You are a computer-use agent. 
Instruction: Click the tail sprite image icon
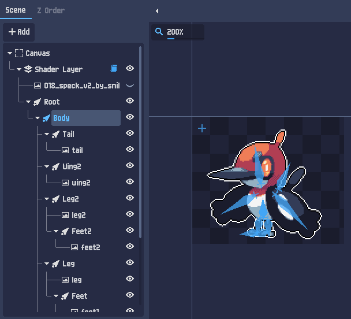coord(65,150)
